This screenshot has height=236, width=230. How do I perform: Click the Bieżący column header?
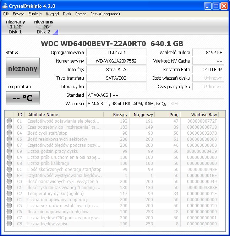[x=116, y=114]
